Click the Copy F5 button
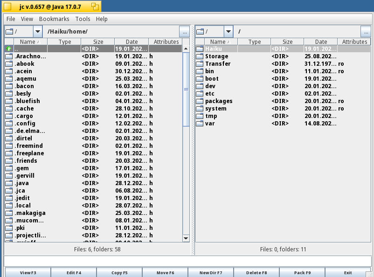This screenshot has width=374, height=277. [119, 272]
